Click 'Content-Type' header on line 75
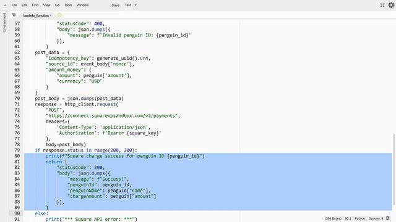The image size is (396, 222). pyautogui.click(x=75, y=128)
